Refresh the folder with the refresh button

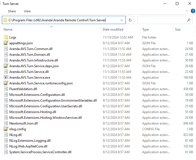pos(130,20)
